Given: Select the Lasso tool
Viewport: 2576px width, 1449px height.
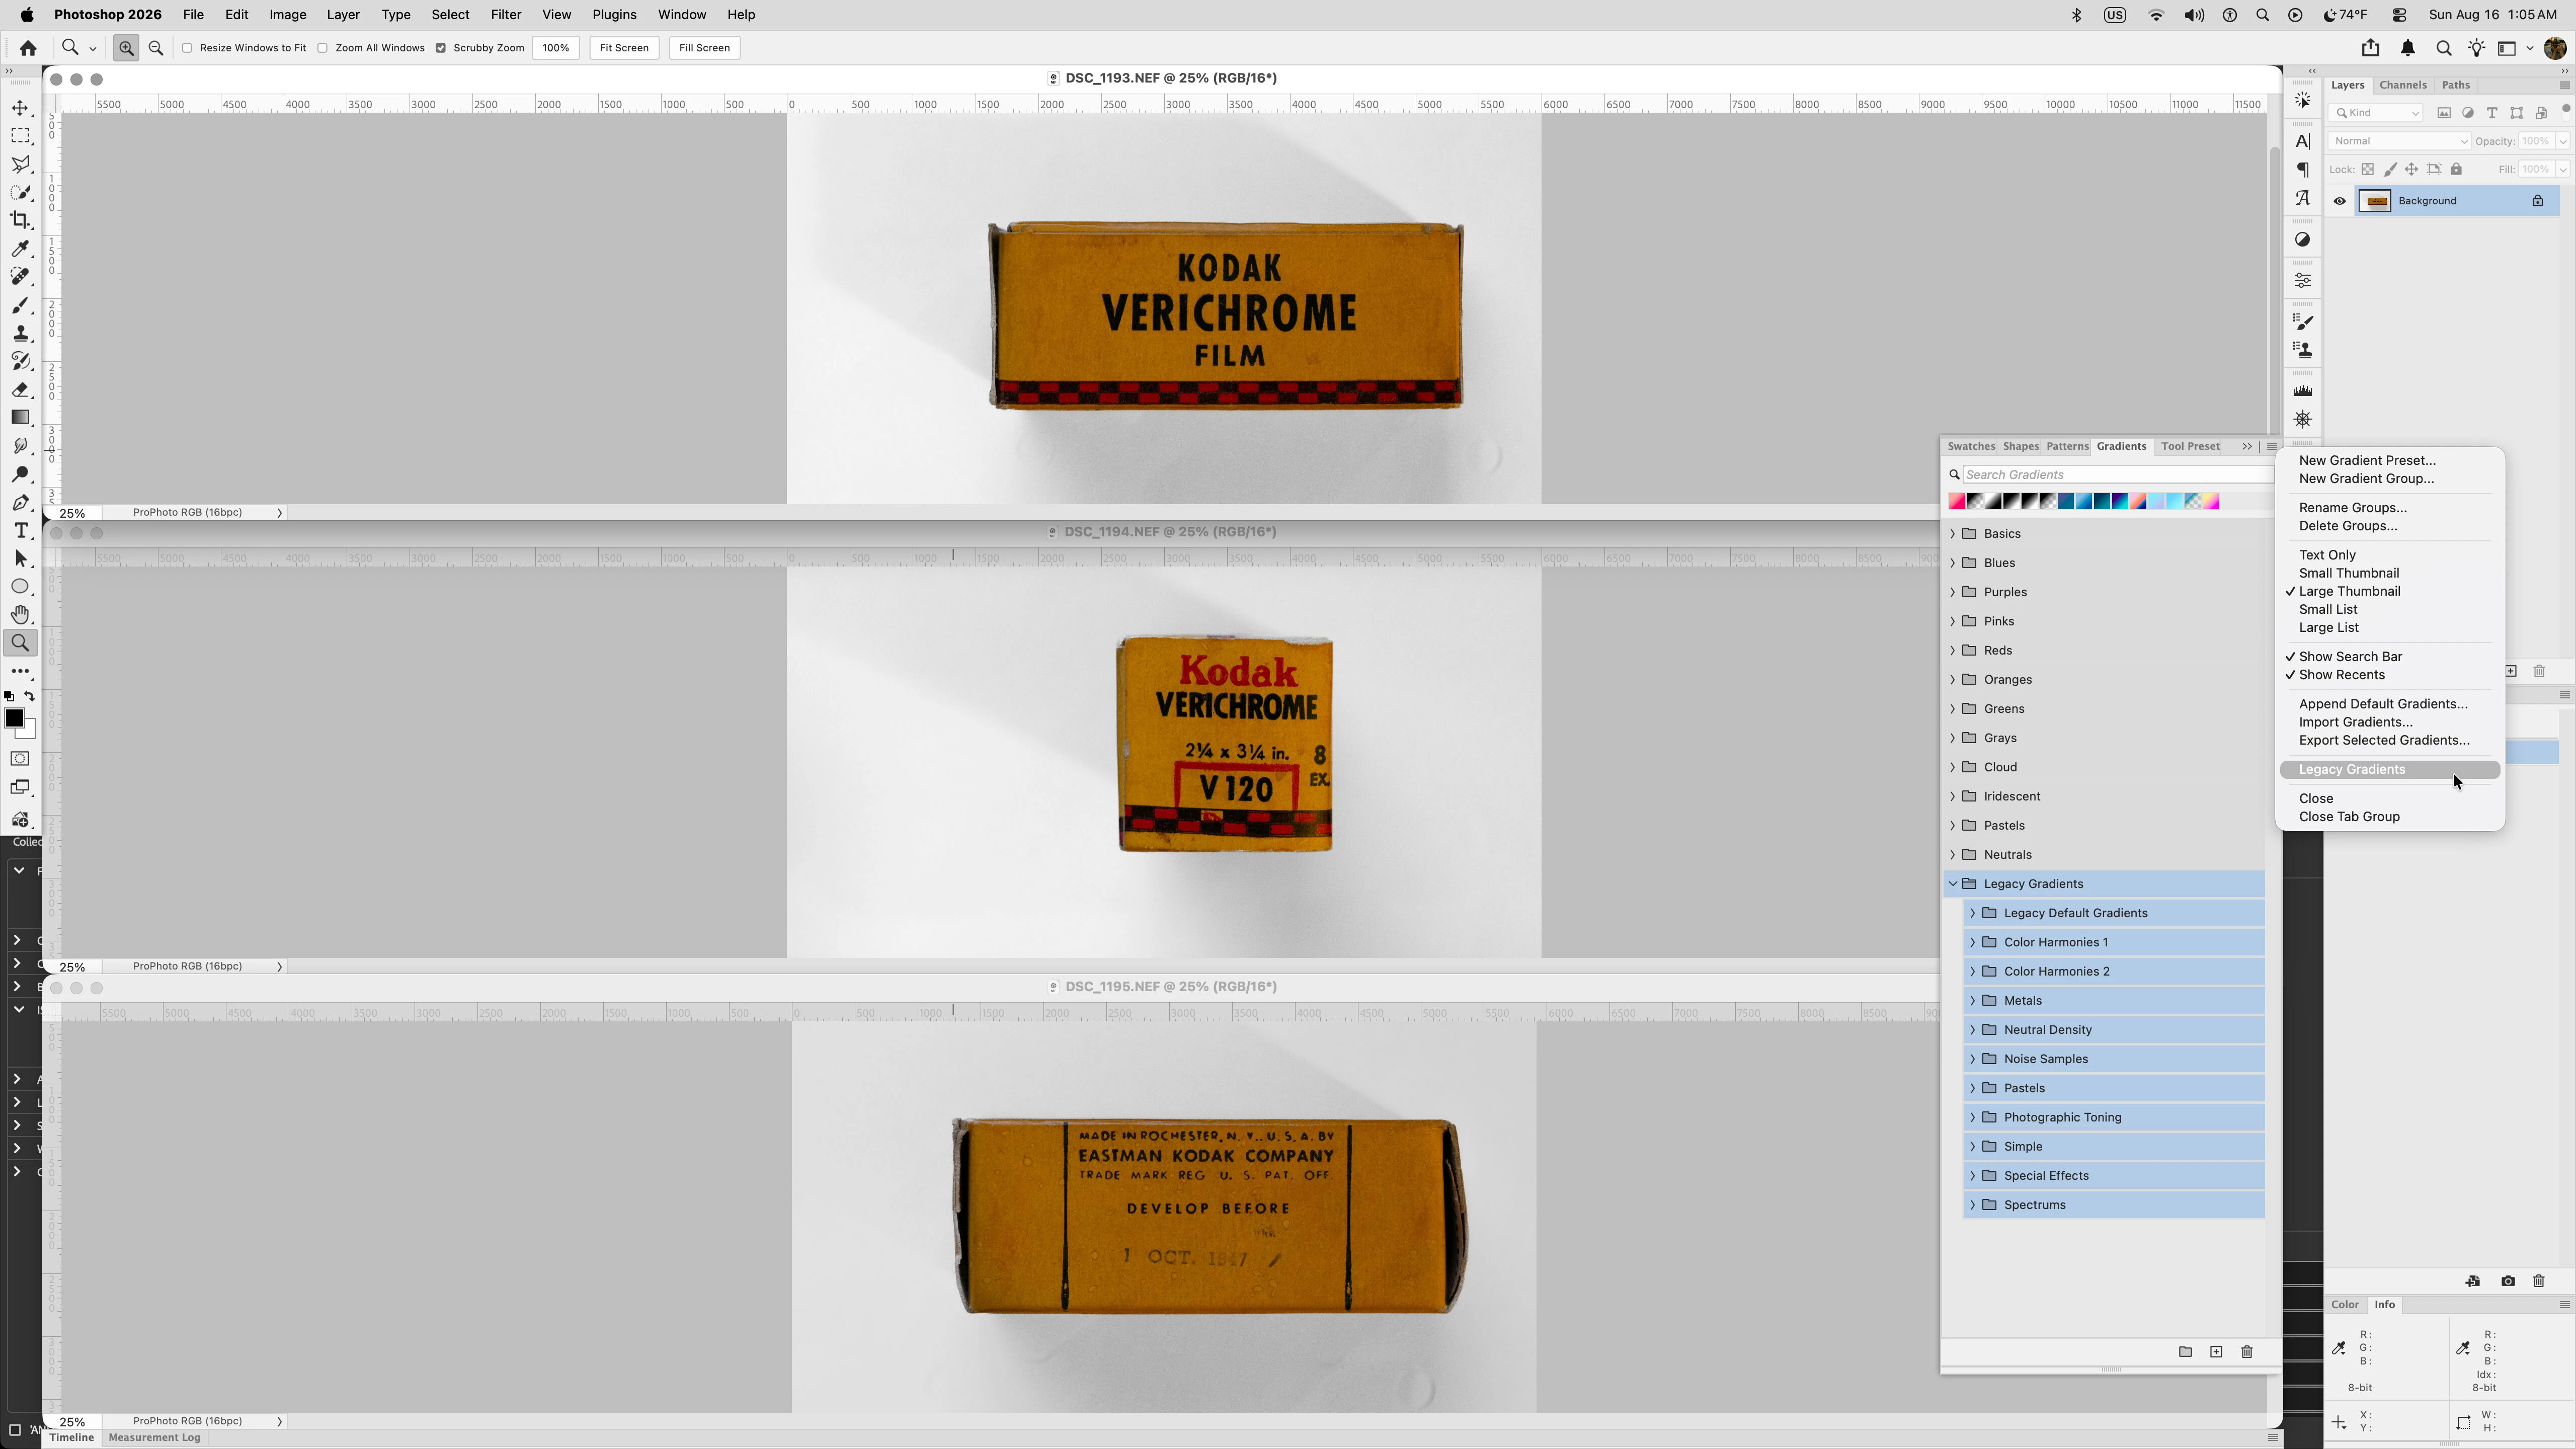Looking at the screenshot, I should pos(20,164).
